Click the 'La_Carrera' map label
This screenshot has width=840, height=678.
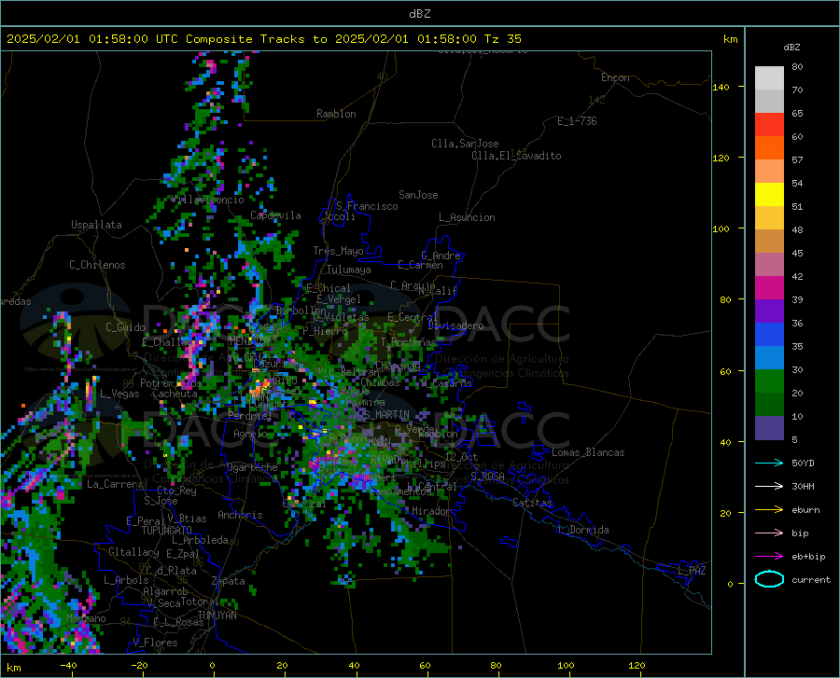point(115,484)
